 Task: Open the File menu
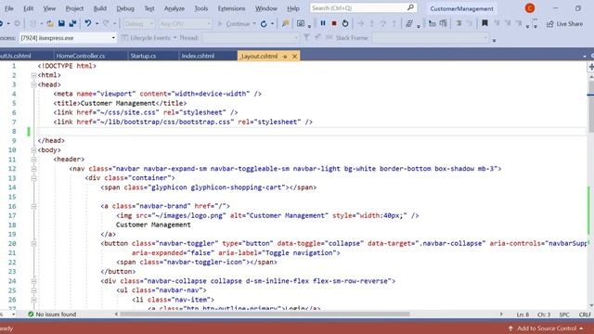[x=8, y=8]
